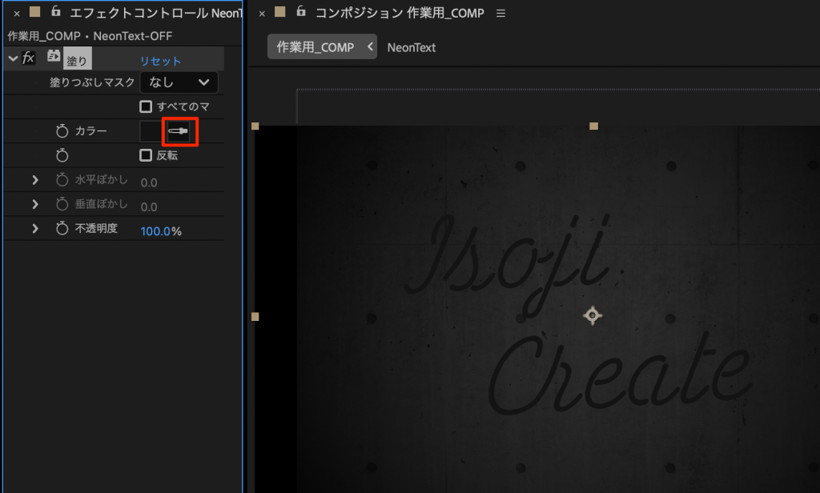This screenshot has width=820, height=493.
Task: Click the effect preset icon beside 塗り
Action: click(54, 57)
